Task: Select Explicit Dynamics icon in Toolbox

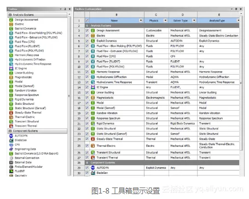Action: pos(11,29)
